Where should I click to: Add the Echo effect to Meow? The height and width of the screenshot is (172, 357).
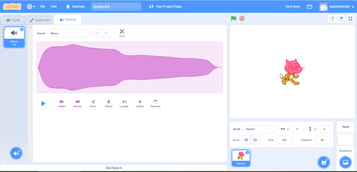point(93,104)
